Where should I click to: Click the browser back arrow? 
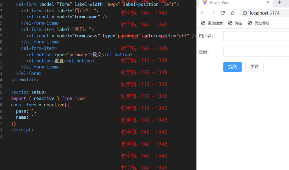[203, 13]
